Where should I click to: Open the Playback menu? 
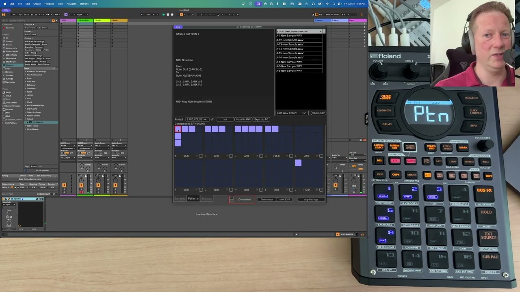click(x=49, y=4)
